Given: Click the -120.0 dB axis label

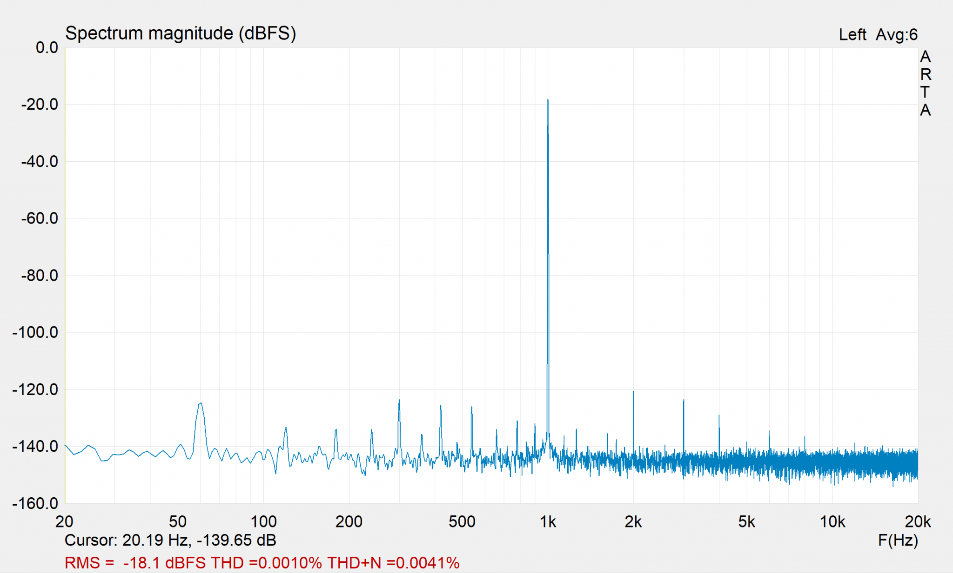Looking at the screenshot, I should tap(35, 389).
